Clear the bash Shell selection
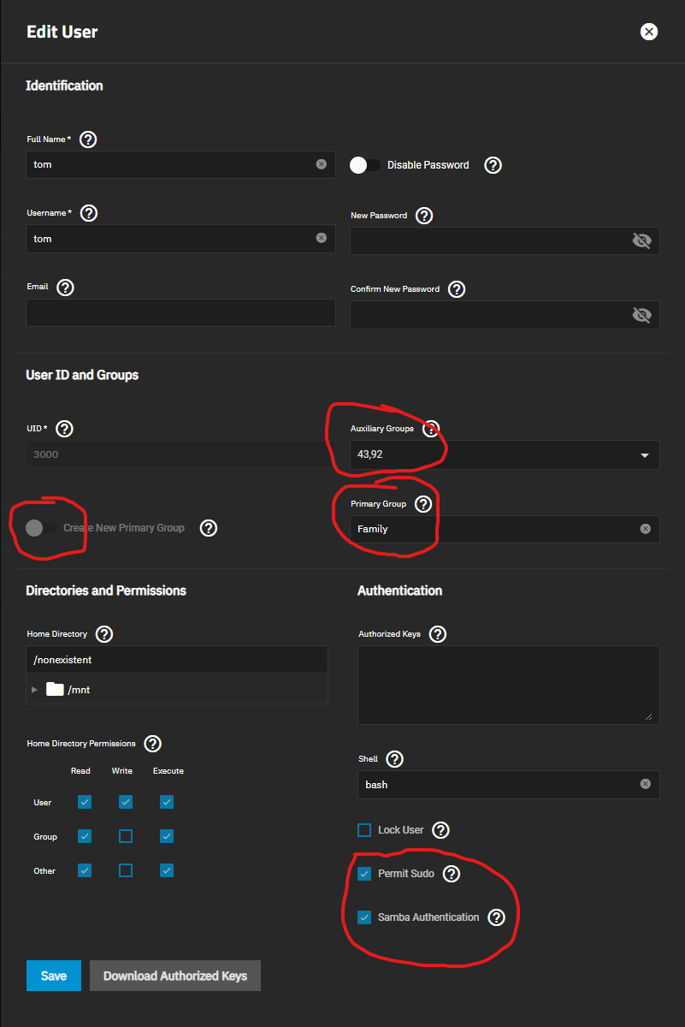This screenshot has width=685, height=1027. pyautogui.click(x=645, y=784)
